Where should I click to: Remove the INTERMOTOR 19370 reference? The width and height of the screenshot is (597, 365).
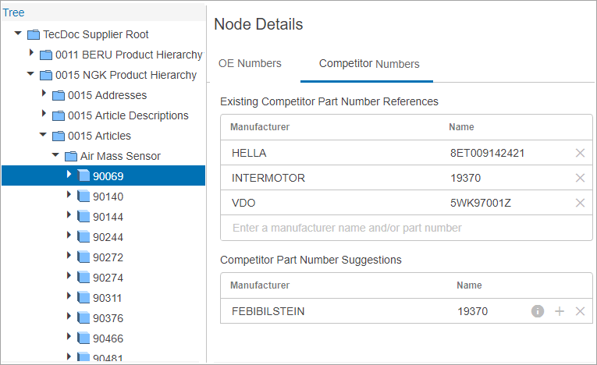coord(580,178)
